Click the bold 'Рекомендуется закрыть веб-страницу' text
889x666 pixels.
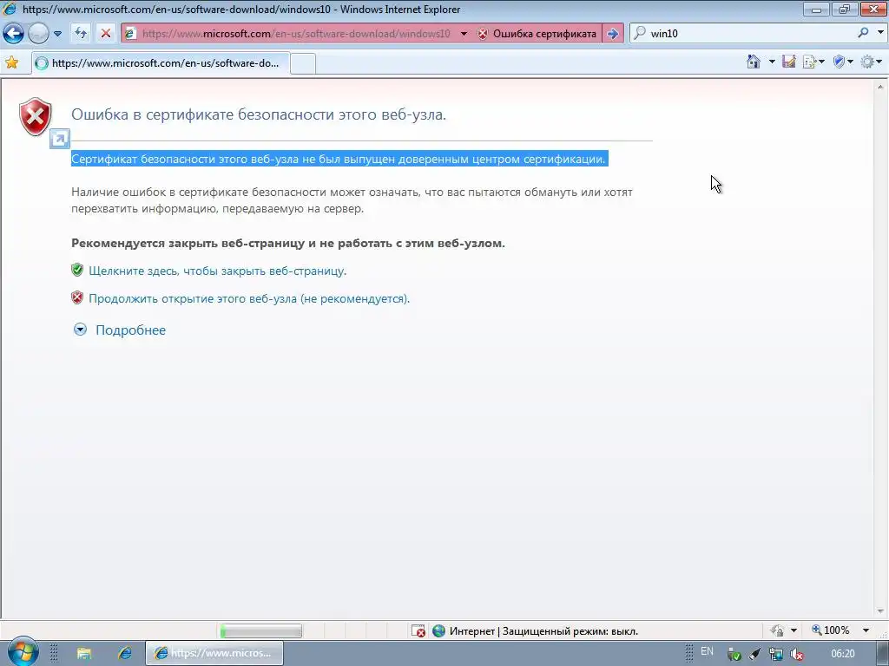288,243
